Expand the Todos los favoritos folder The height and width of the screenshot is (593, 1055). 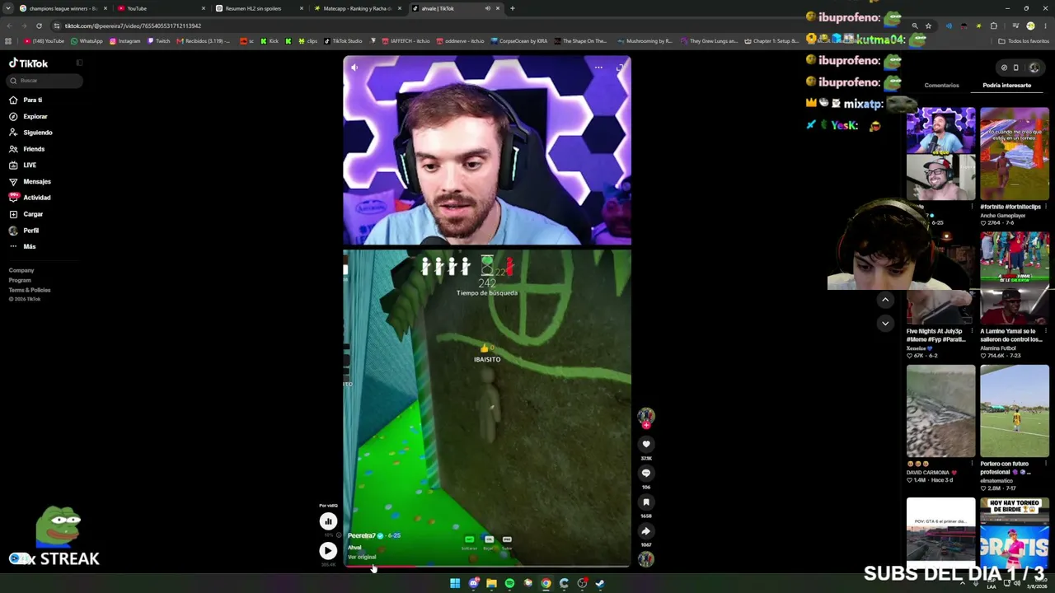pos(1024,40)
